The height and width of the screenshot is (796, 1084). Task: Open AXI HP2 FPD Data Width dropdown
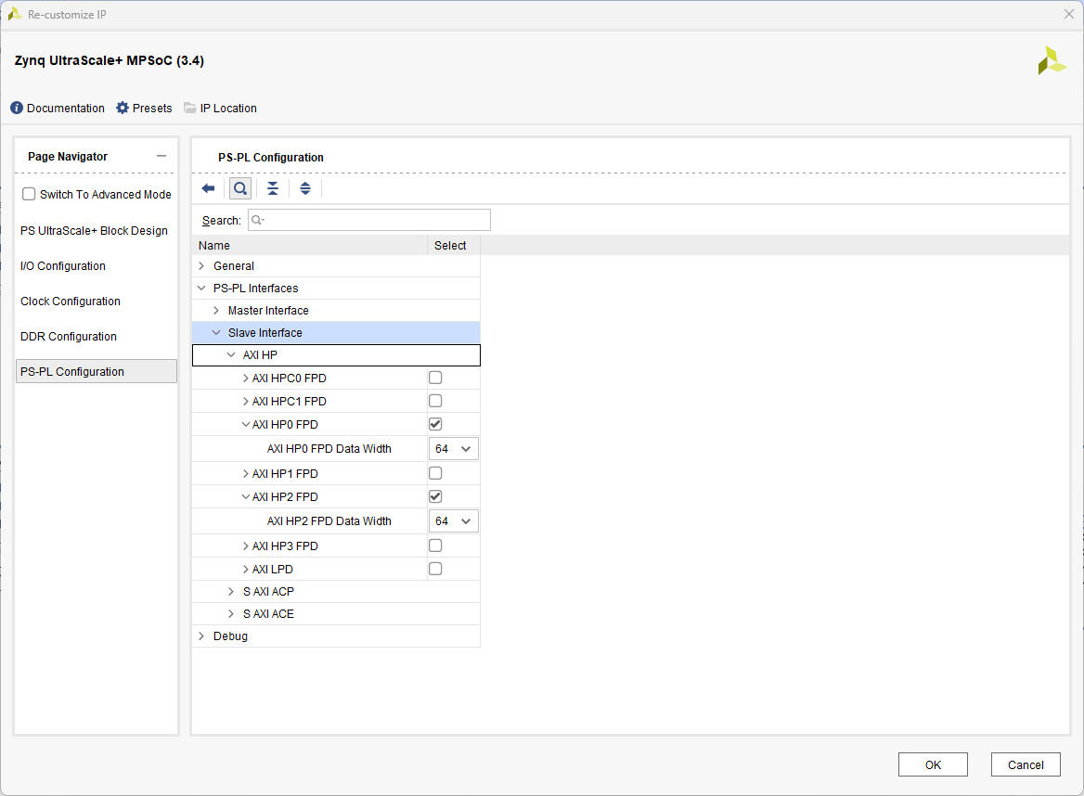454,521
